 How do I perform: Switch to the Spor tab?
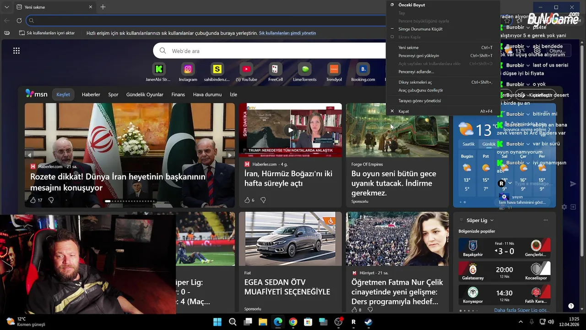(x=113, y=94)
